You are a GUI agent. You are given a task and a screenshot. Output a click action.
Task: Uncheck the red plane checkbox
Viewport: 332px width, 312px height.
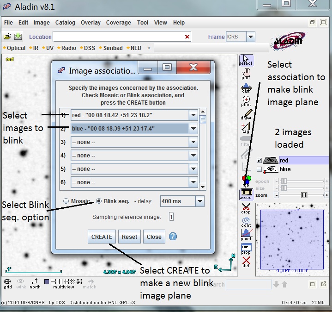[259, 161]
